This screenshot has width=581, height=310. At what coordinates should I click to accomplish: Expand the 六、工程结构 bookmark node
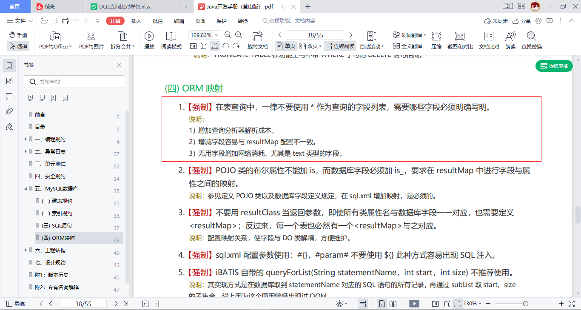point(26,250)
